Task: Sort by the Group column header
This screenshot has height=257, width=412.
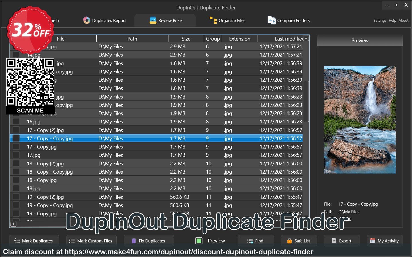Action: coord(213,39)
